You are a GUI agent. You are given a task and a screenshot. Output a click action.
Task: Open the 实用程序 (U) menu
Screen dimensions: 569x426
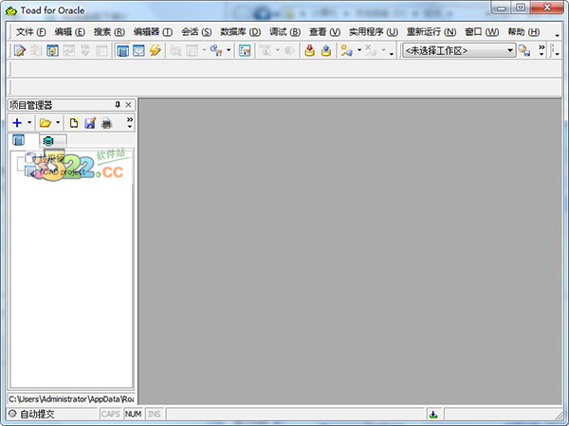(x=373, y=32)
